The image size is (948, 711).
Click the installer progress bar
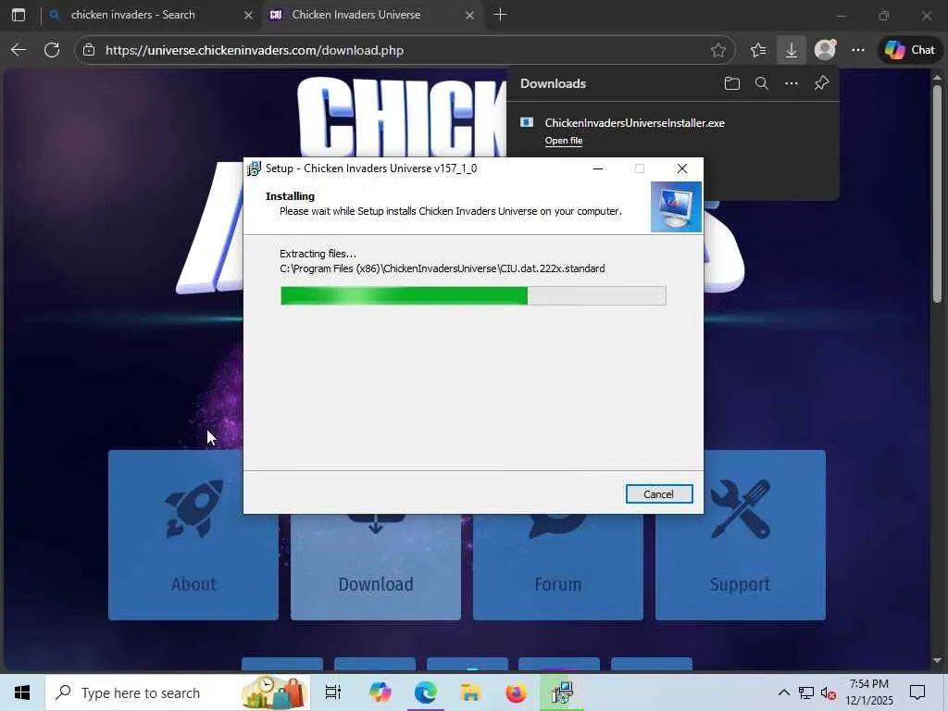click(x=473, y=295)
